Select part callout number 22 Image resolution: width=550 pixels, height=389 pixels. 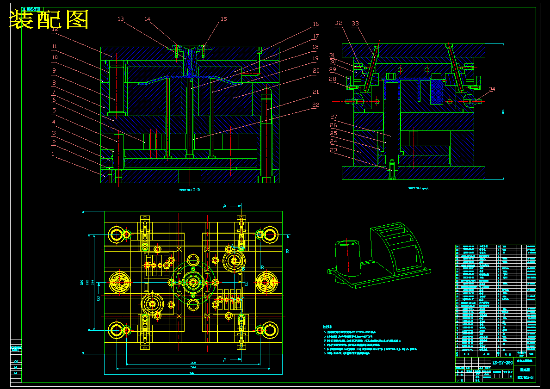315,105
